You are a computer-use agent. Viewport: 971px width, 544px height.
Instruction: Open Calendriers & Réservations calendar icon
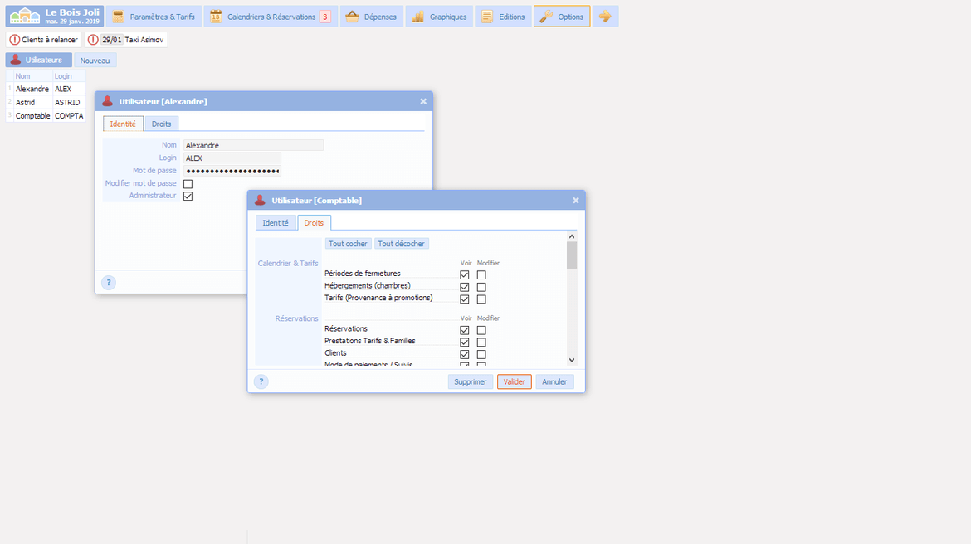216,17
